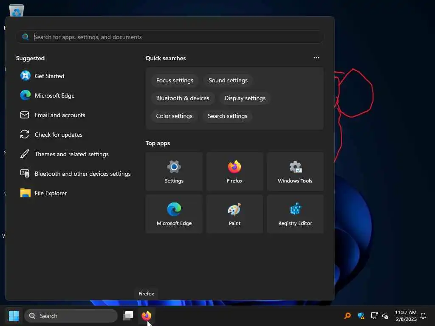Viewport: 435px width, 326px height.
Task: Choose Search settings quick search
Action: 228,116
